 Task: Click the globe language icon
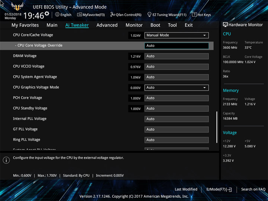coord(57,15)
